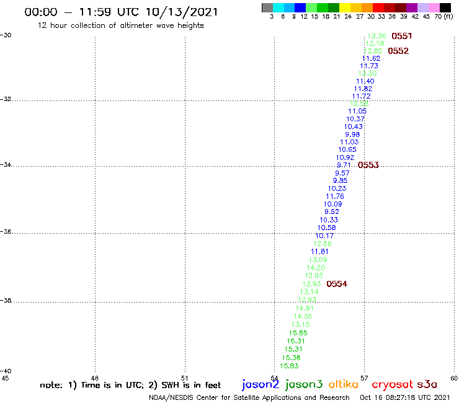Click the time stamp '0552'
The width and height of the screenshot is (459, 403).
point(398,51)
